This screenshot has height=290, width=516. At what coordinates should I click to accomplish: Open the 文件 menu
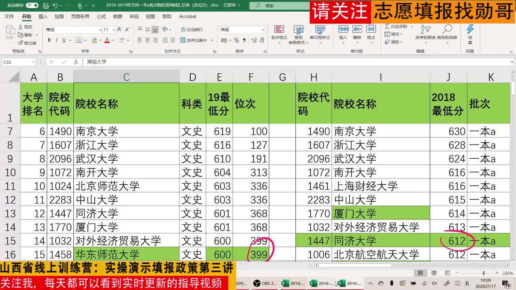(x=9, y=17)
